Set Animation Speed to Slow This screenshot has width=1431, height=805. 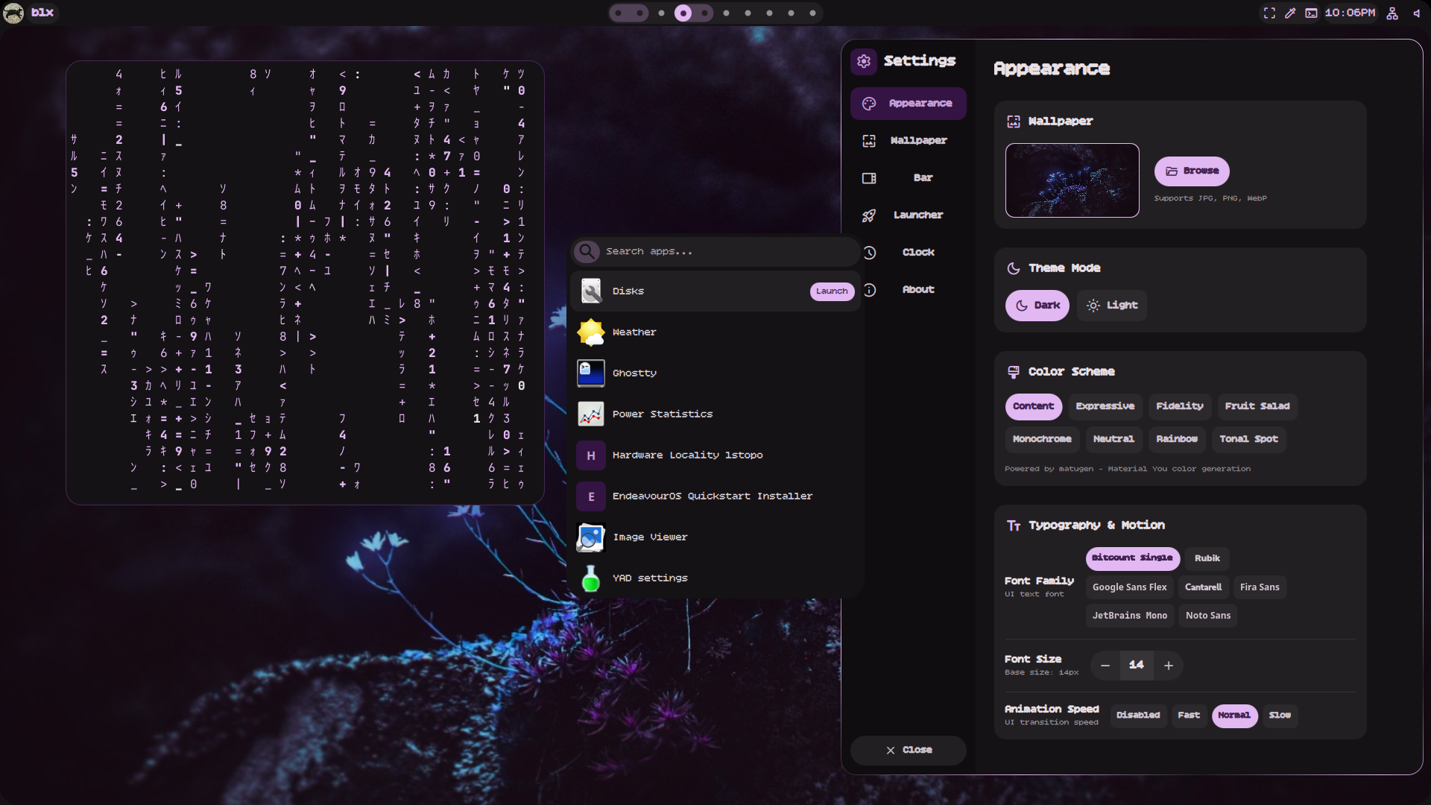click(x=1279, y=716)
